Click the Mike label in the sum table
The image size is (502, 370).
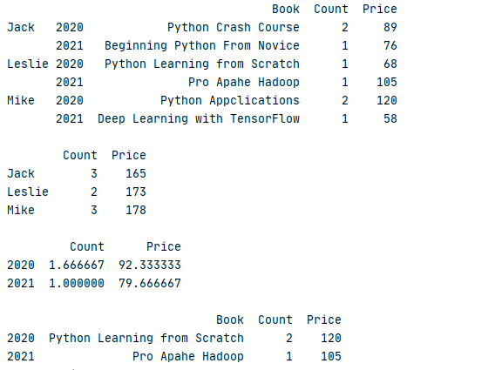(21, 210)
